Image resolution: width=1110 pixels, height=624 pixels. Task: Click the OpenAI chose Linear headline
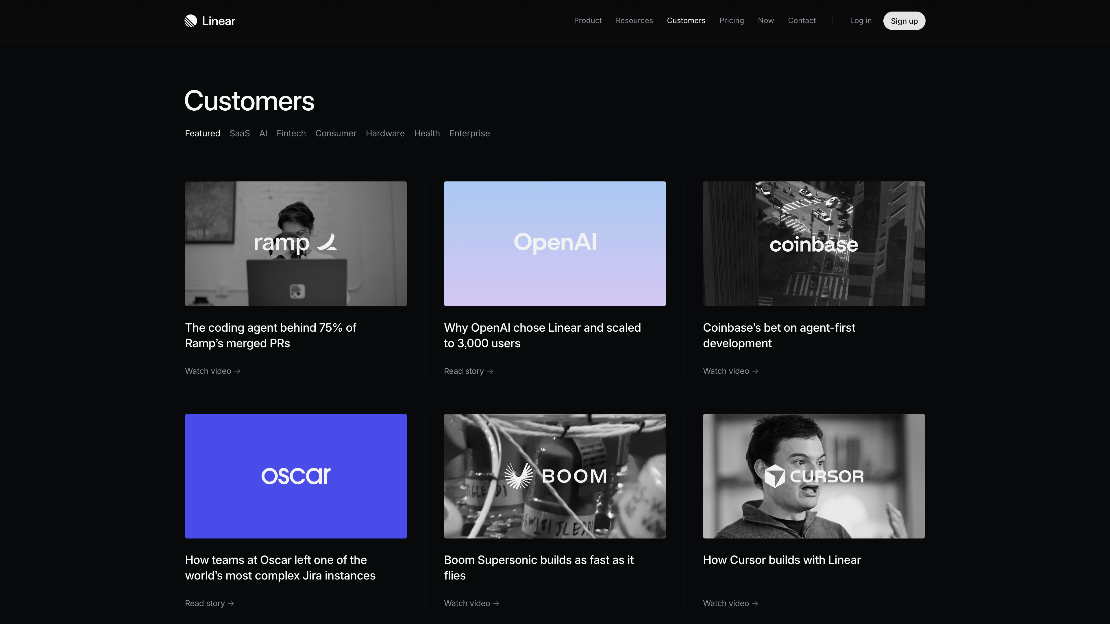[x=543, y=335]
